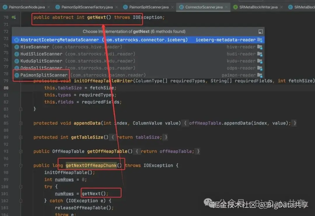This screenshot has height=216, width=315.
Task: Click initOffHeapTable() call on line 98
Action: [68, 172]
